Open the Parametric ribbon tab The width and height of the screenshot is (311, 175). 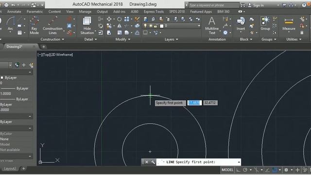point(35,12)
